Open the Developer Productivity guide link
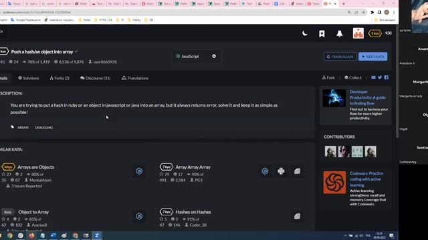The image size is (428, 240). tap(368, 97)
